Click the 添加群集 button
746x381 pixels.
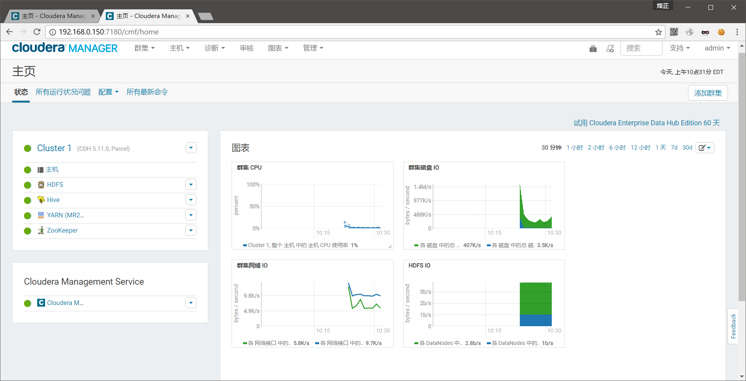pyautogui.click(x=708, y=93)
